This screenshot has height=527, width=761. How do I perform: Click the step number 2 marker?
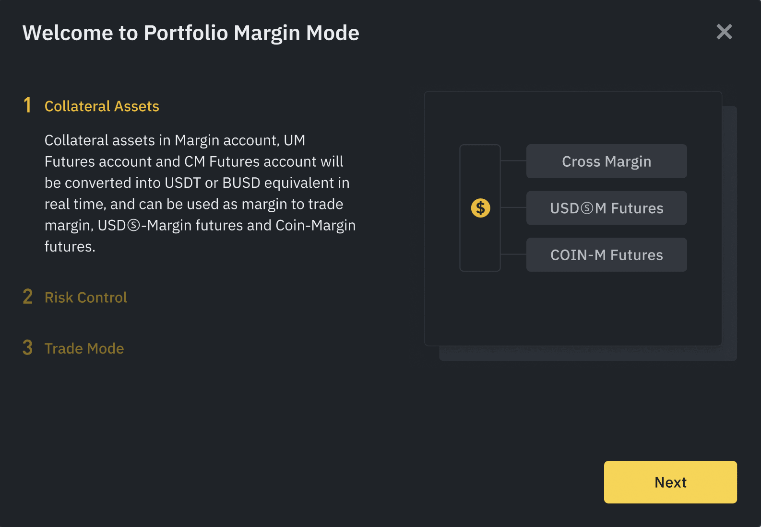[x=28, y=297]
